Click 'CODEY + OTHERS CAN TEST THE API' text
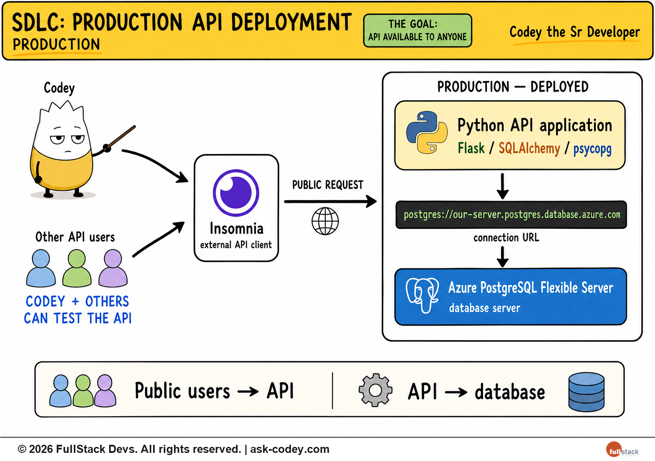This screenshot has width=655, height=461. click(78, 310)
